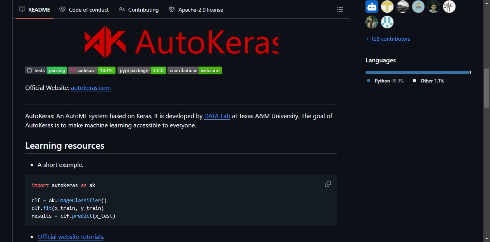Click the scrollbar down arrow
Viewport: 490px width, 242px height.
487,238
